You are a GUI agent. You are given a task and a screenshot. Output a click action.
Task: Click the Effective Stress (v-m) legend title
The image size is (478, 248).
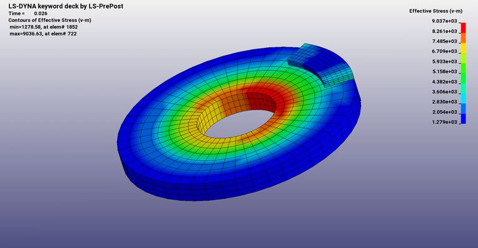point(436,11)
